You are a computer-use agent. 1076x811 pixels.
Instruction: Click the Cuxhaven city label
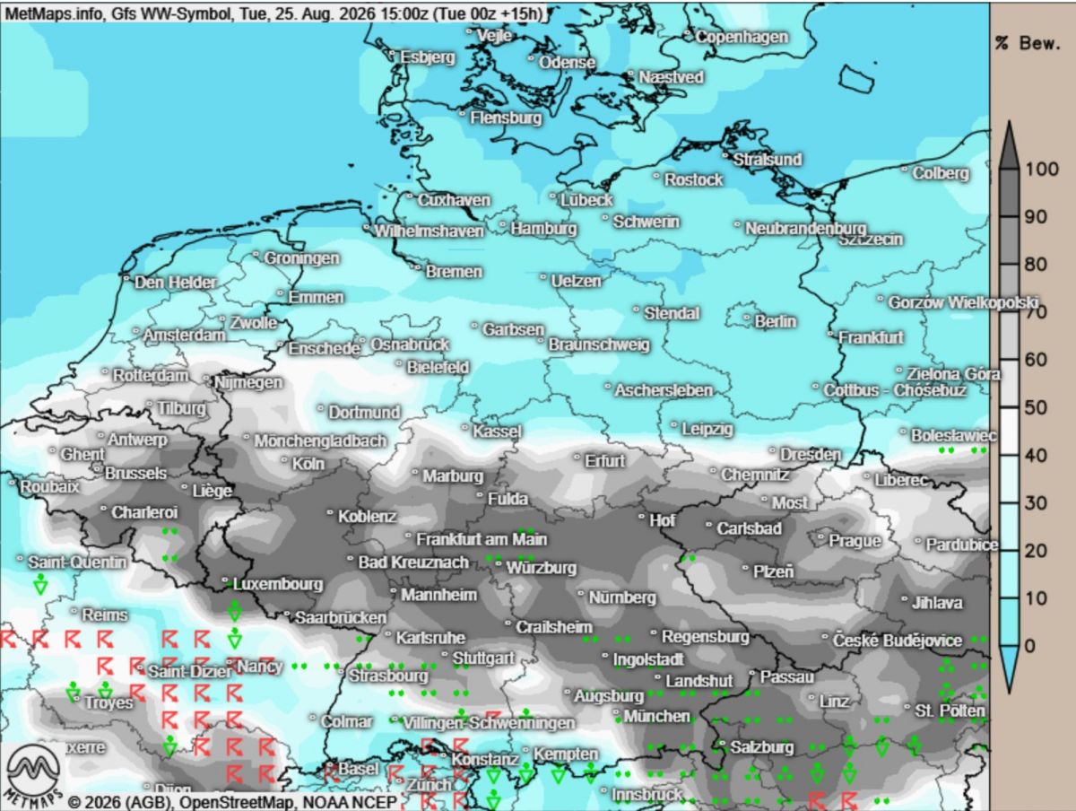[x=454, y=199]
